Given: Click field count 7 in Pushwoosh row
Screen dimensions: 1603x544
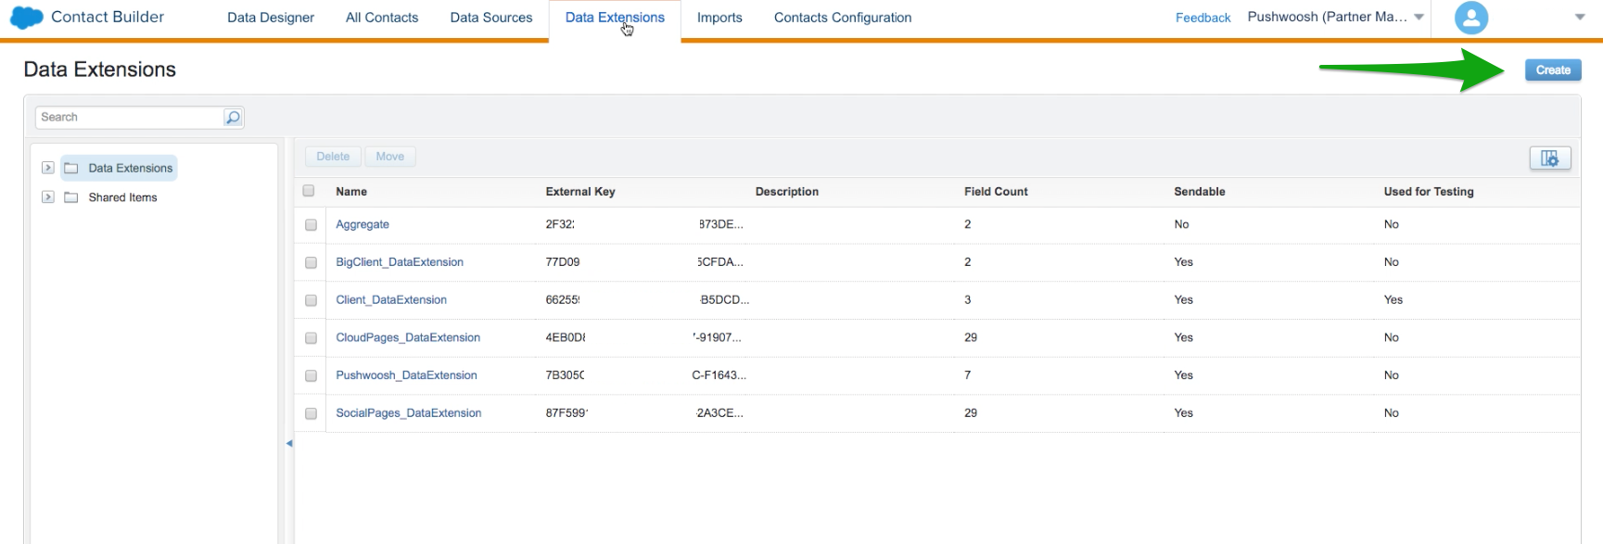Looking at the screenshot, I should 968,375.
